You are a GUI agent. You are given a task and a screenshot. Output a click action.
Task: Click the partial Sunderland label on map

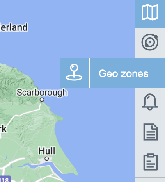tap(14, 27)
